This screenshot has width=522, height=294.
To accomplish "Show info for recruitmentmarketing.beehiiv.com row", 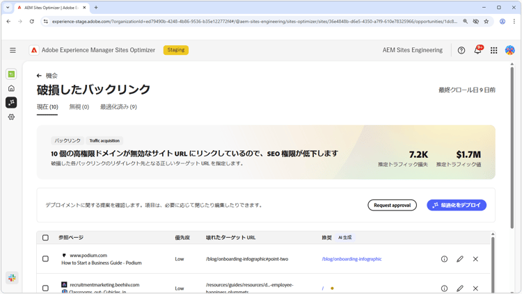I will [444, 288].
